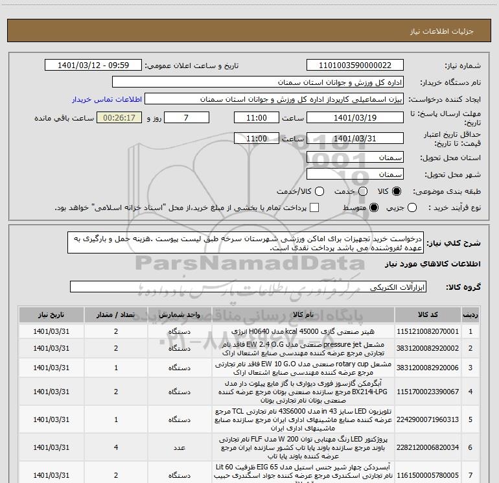The width and height of the screenshot is (499, 483).
Task: Click the تعداد / مقدار column header
Action: 116,314
